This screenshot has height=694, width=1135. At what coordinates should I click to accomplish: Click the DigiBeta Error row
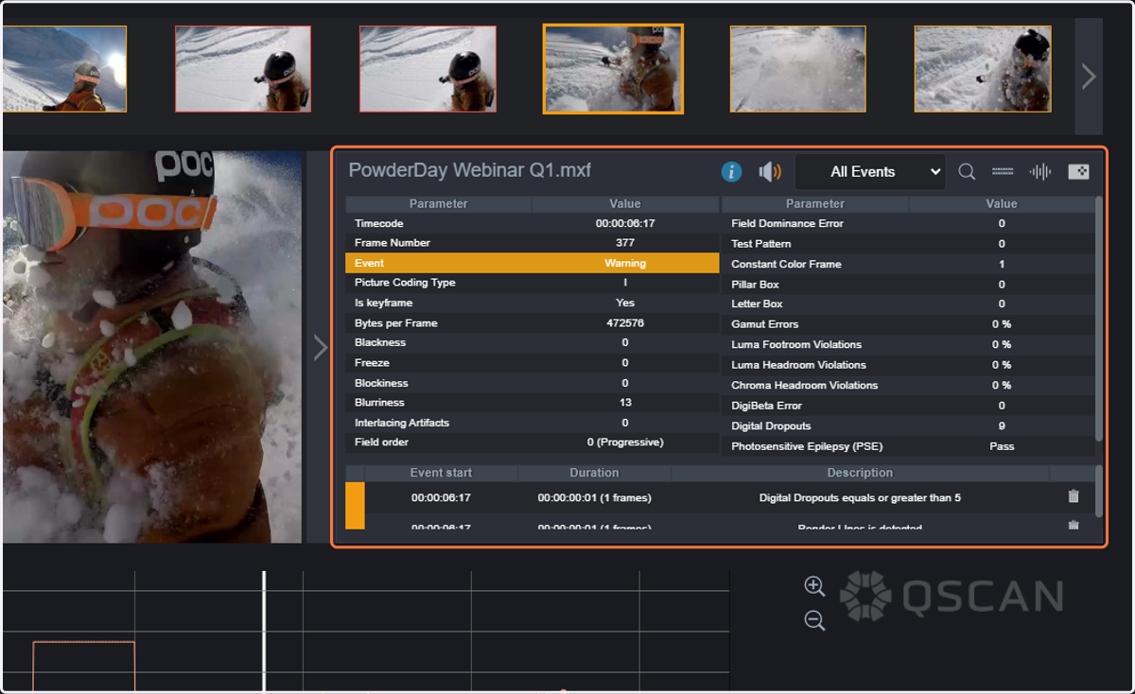coord(908,406)
